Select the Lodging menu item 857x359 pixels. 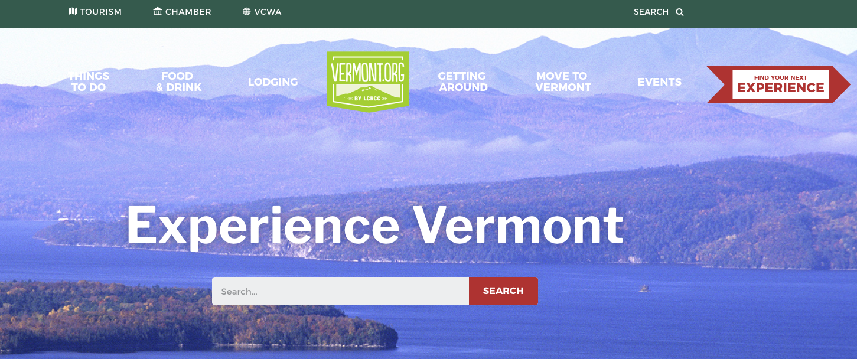tap(273, 82)
